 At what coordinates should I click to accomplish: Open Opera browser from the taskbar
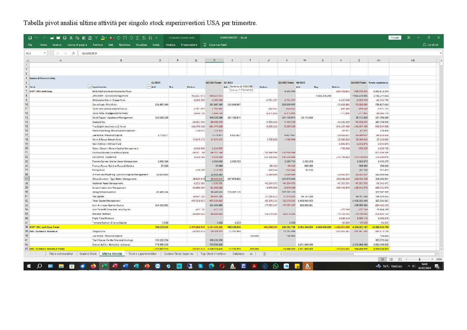click(x=222, y=266)
